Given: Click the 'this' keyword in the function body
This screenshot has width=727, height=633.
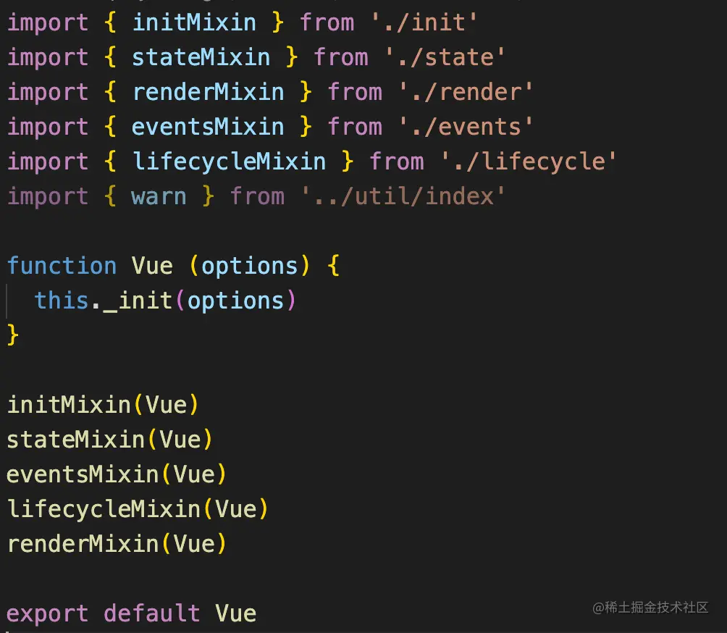Looking at the screenshot, I should click(62, 301).
